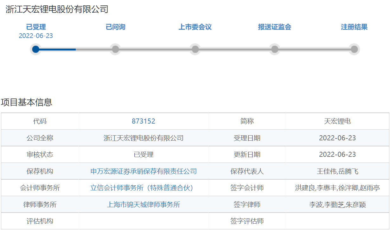390x230 pixels.
Task: Click the 洪建良,李惠丰,徐泮卿,赵雨亭 cell
Action: (337, 188)
